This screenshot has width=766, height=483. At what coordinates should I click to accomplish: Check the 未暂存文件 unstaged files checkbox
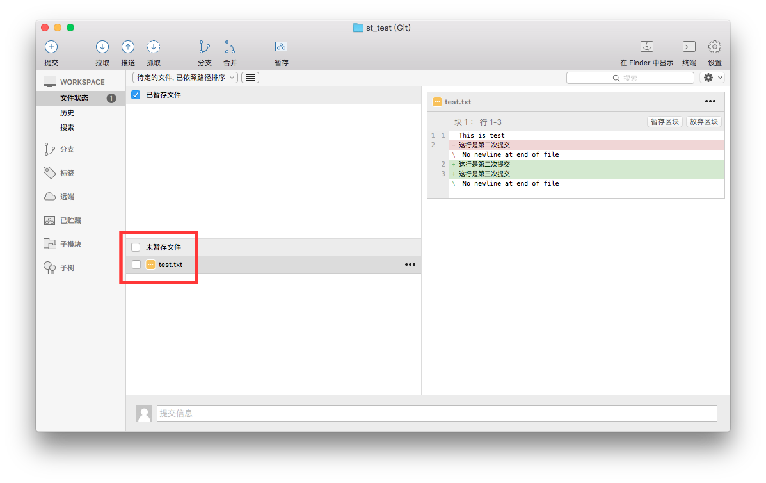(136, 247)
